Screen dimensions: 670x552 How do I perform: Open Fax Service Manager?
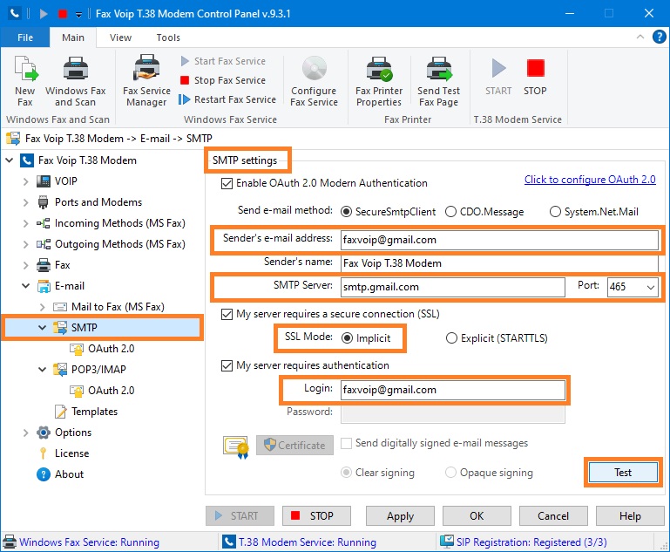click(146, 81)
